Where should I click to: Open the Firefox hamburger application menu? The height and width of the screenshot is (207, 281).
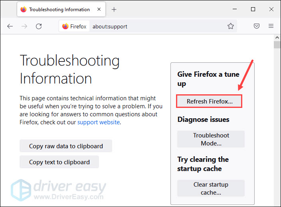(x=271, y=26)
